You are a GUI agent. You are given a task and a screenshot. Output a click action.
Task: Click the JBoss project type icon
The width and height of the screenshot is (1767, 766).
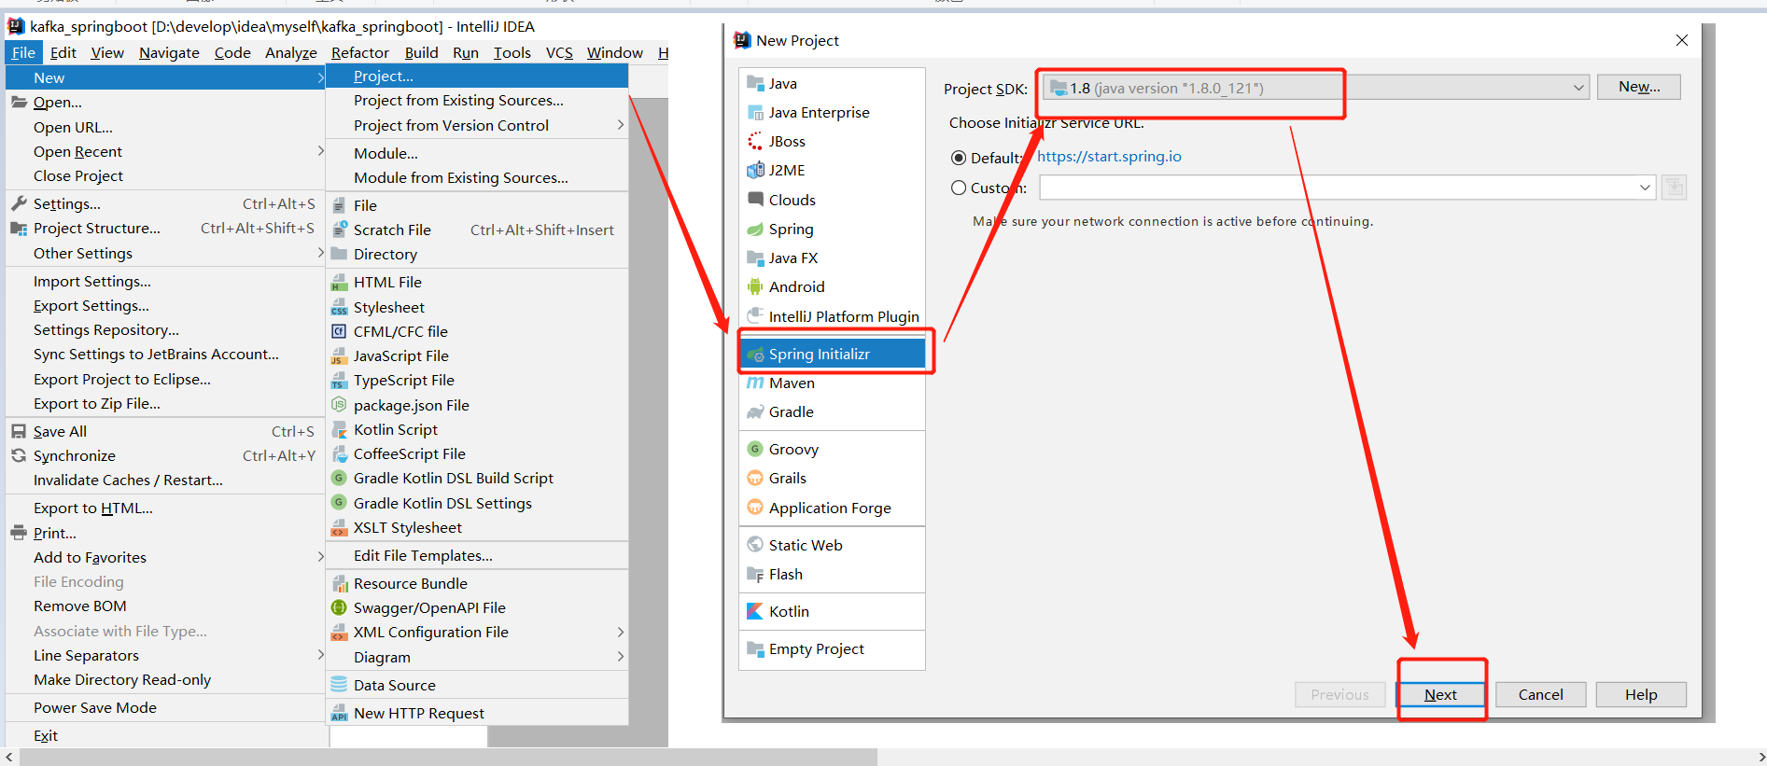click(x=755, y=141)
